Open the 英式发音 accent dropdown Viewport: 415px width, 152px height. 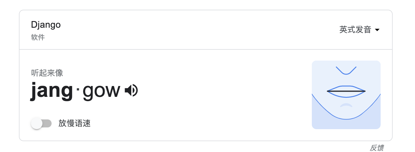tap(355, 30)
